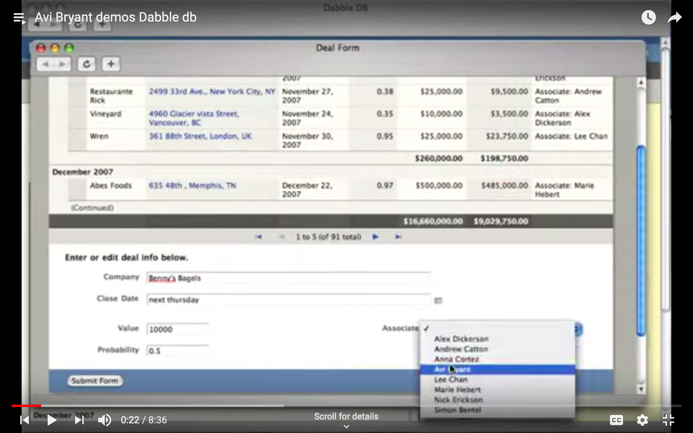Click the blue scrollbar thumb

641,241
